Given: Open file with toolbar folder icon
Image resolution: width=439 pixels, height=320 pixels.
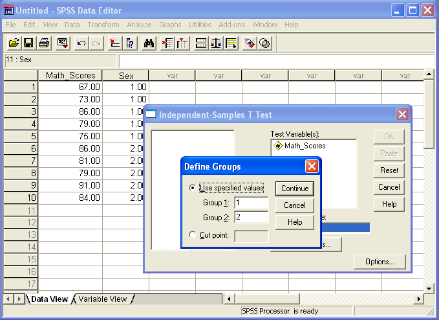Looking at the screenshot, I should pos(14,43).
